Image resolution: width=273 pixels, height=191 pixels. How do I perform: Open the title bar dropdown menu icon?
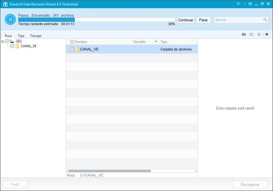coord(250,4)
